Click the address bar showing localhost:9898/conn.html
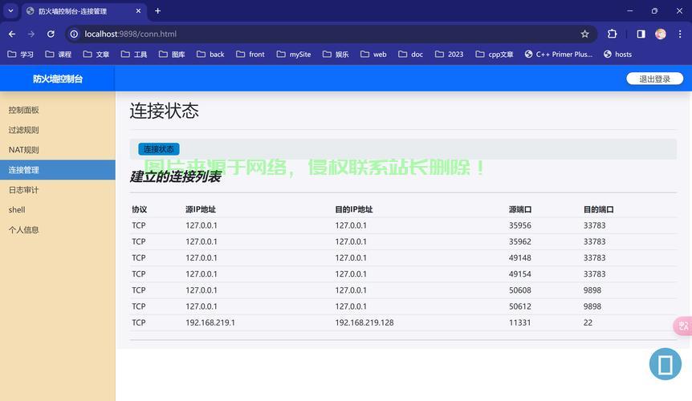The height and width of the screenshot is (401, 692). [321, 34]
